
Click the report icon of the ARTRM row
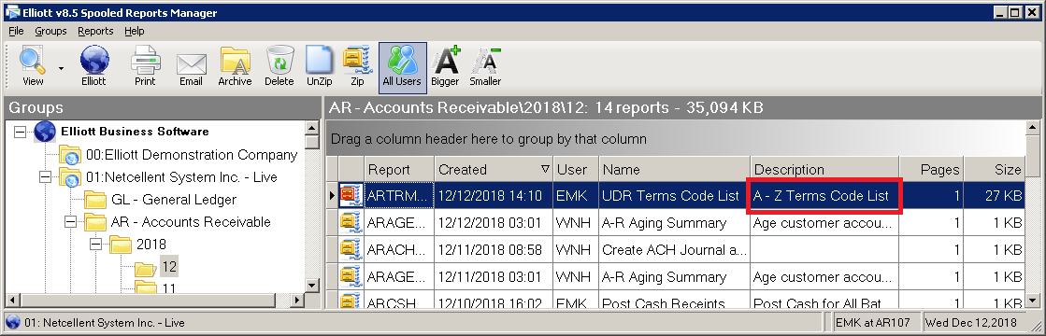[351, 195]
